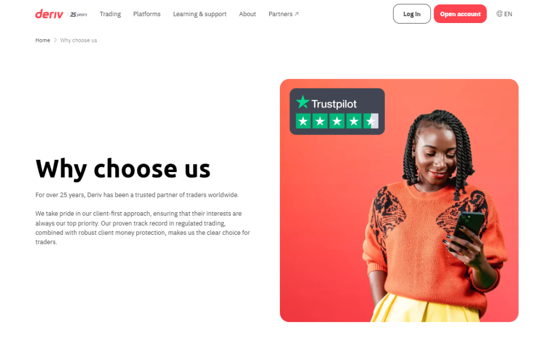
Task: Expand the Platforms menu
Action: 147,14
